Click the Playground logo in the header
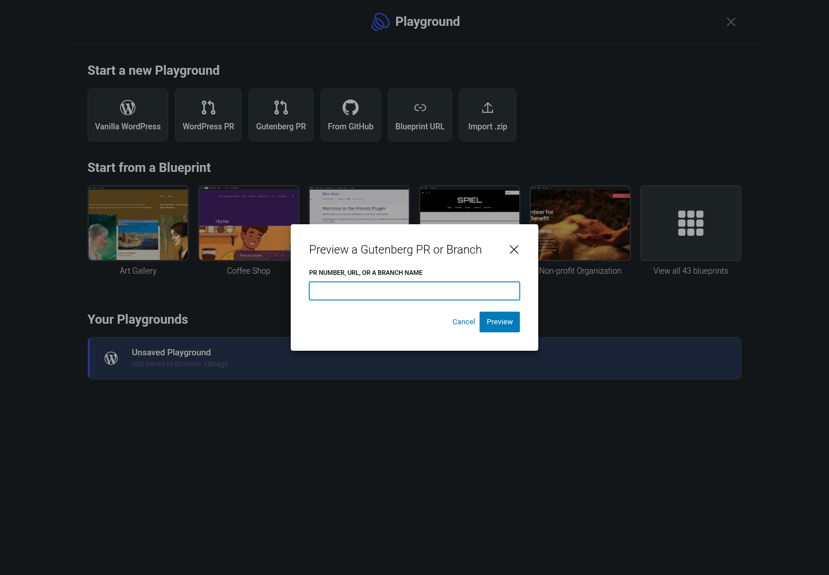The image size is (829, 575). (x=381, y=22)
